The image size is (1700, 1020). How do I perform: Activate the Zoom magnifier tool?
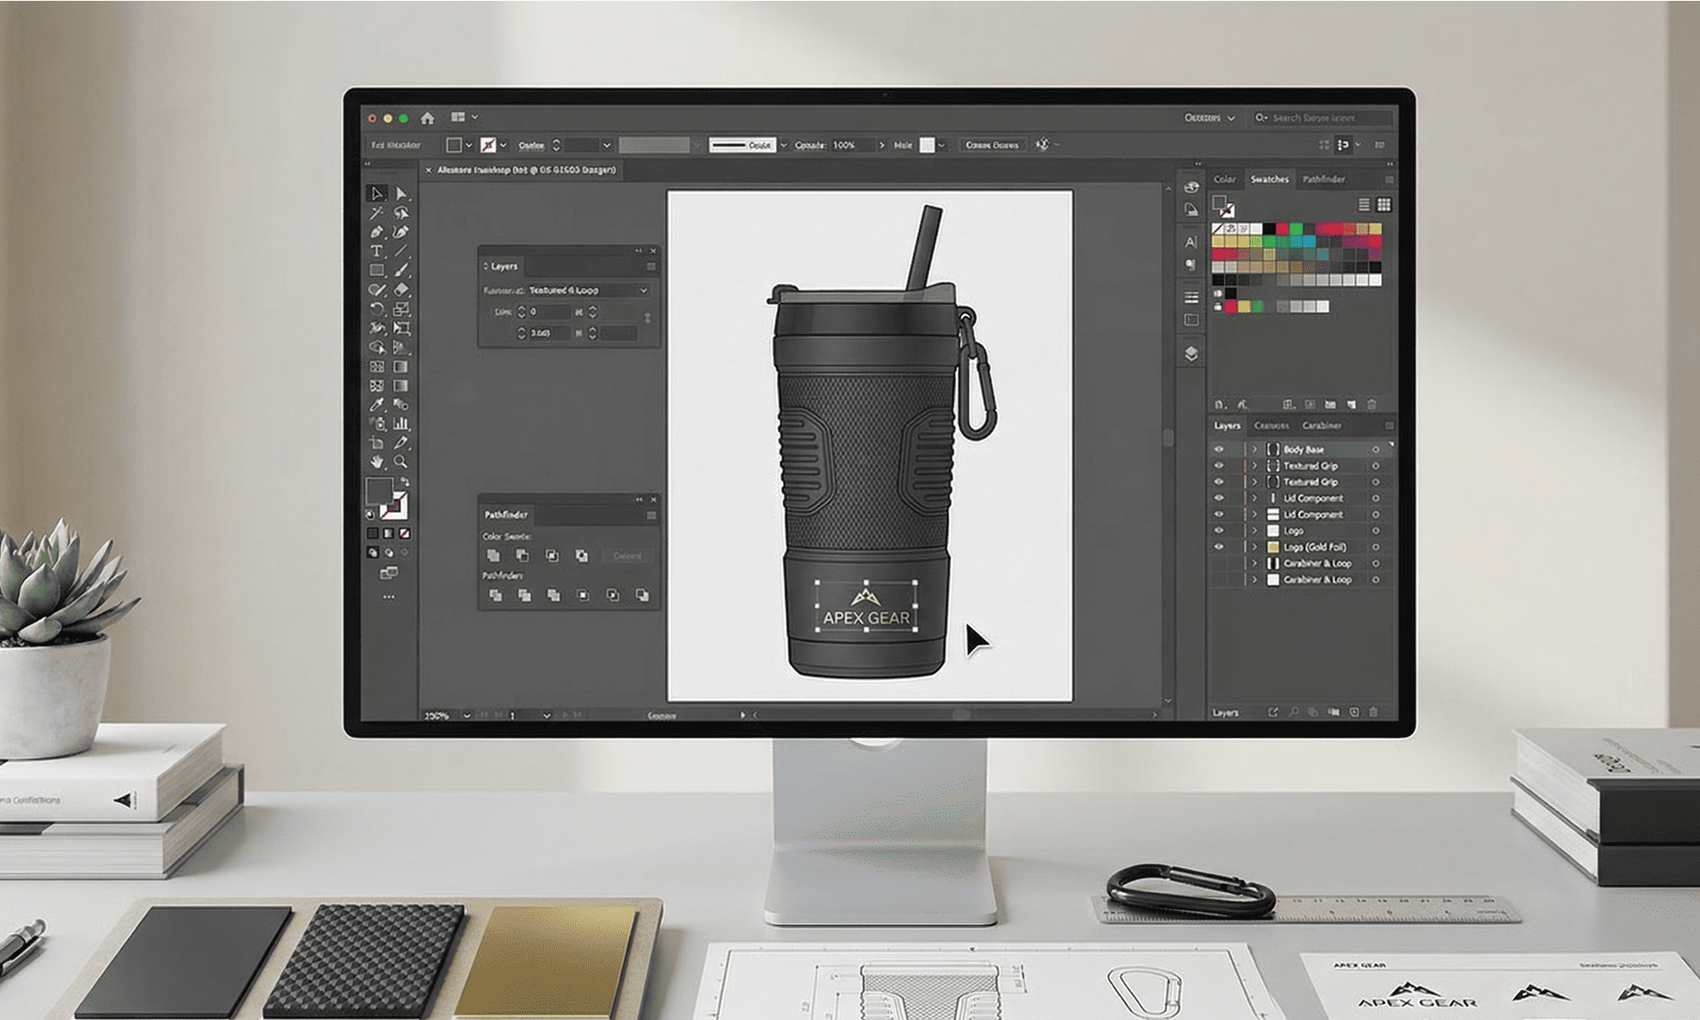(400, 462)
